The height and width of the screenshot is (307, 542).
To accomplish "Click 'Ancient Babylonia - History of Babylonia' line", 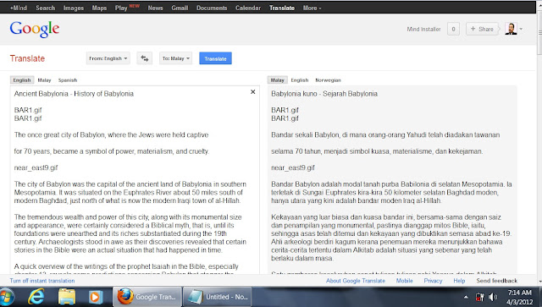I will (x=74, y=94).
